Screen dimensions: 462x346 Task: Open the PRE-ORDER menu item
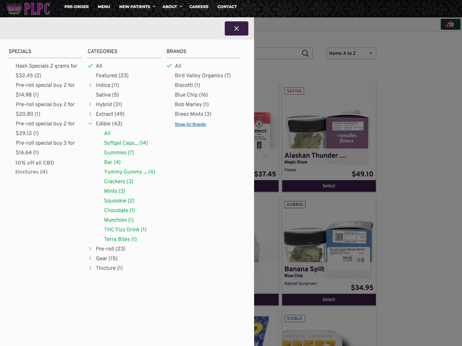77,7
